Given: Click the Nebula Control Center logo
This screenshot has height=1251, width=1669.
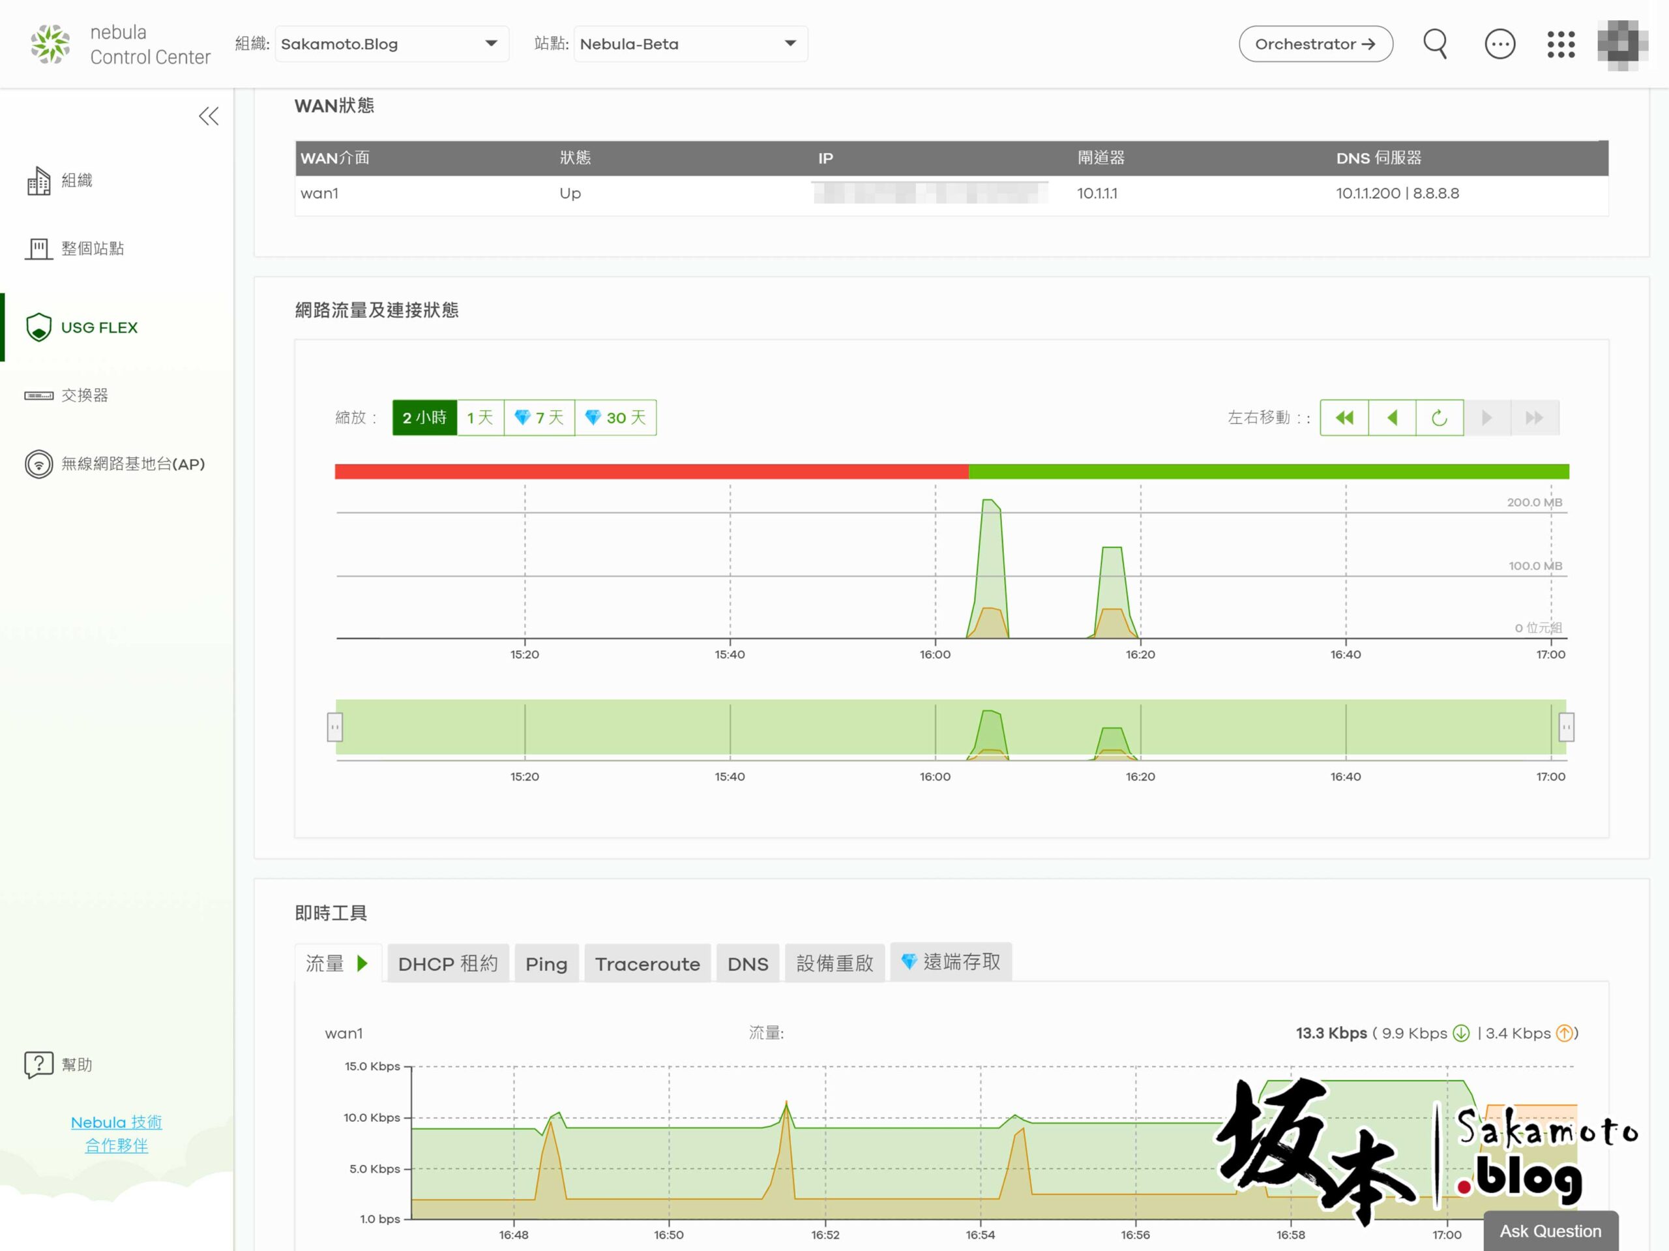Looking at the screenshot, I should click(x=121, y=44).
